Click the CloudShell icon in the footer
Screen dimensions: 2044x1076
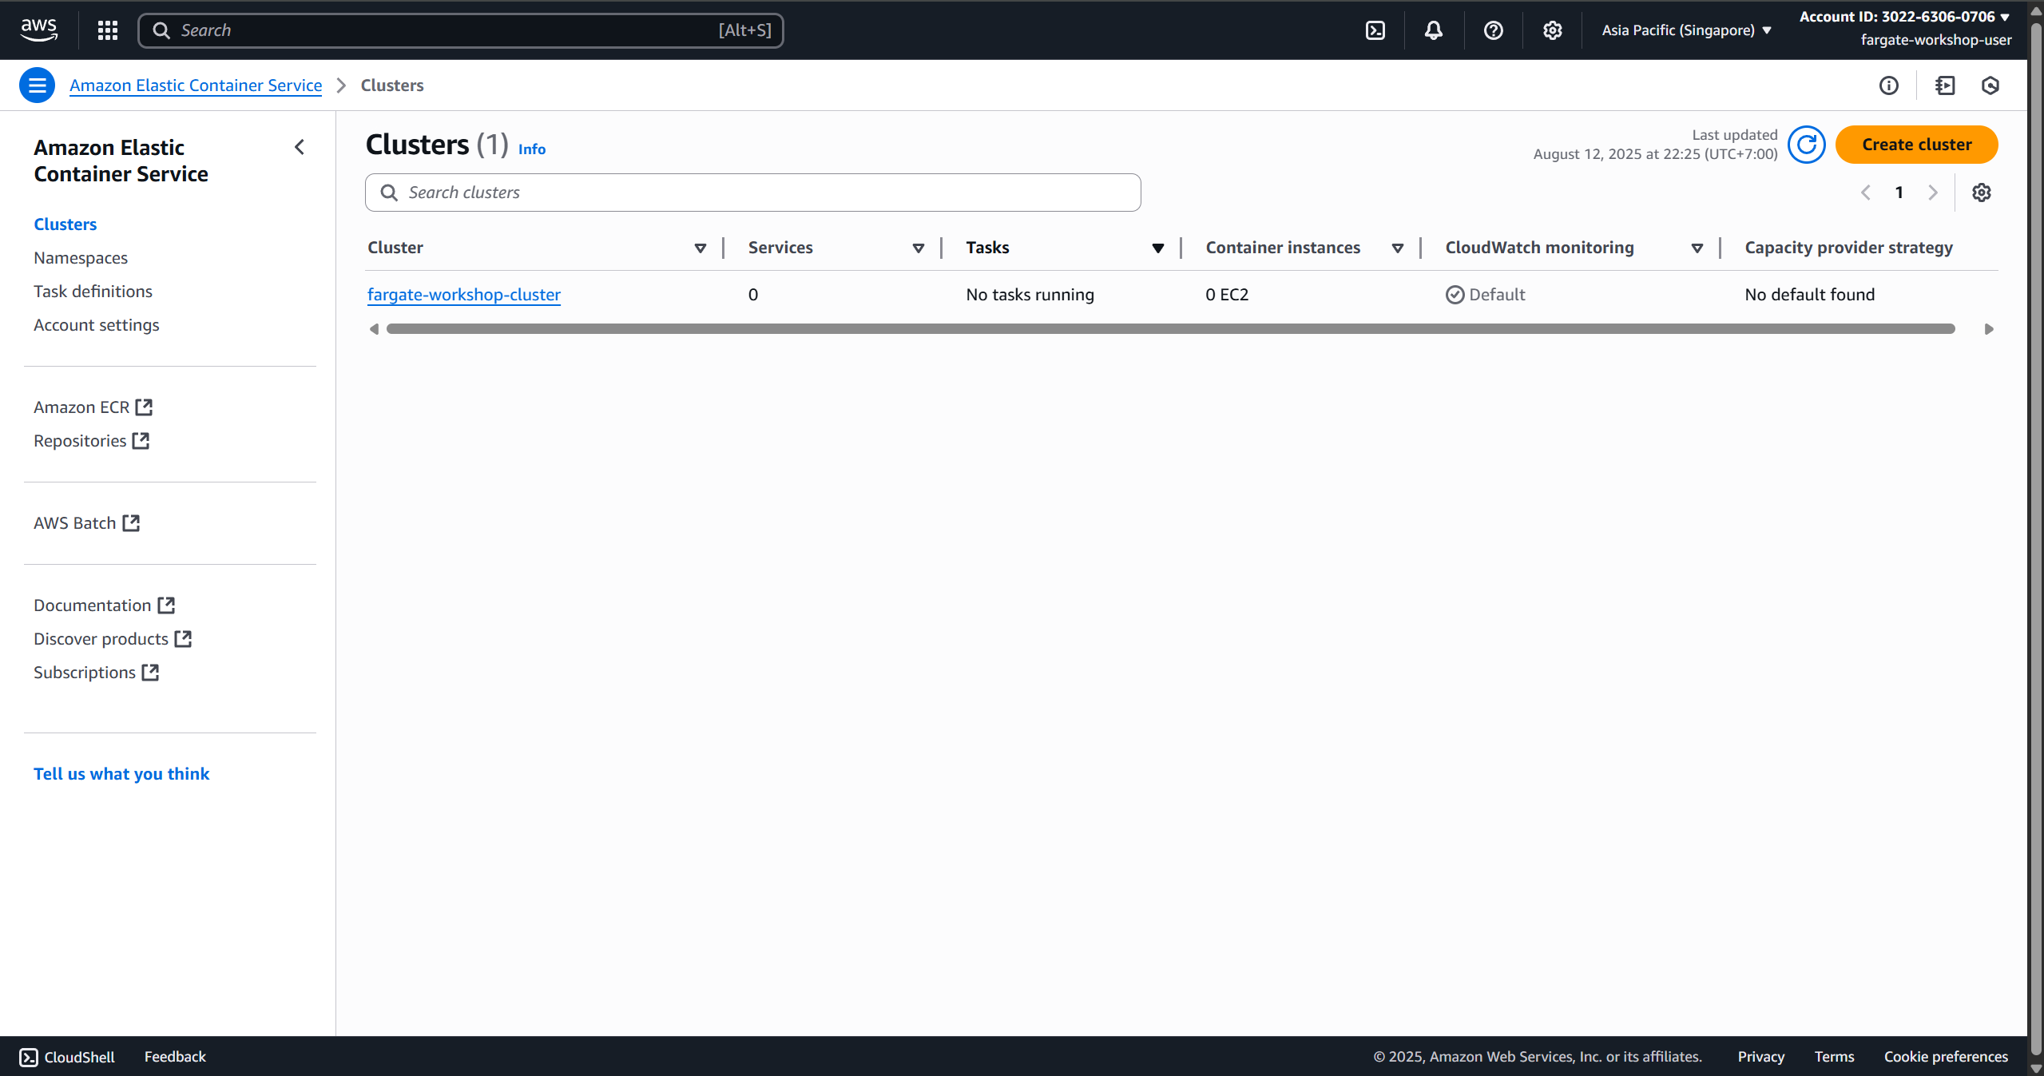pos(29,1057)
